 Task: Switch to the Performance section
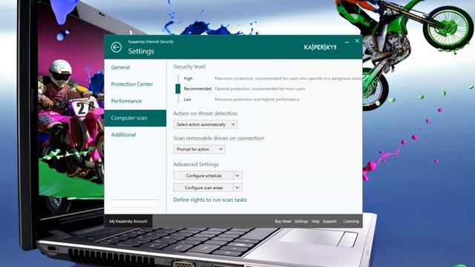[x=126, y=101]
